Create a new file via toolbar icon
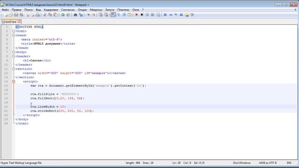The width and height of the screenshot is (299, 168). [6, 15]
